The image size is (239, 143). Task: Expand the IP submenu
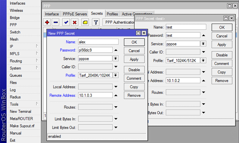tap(24, 46)
